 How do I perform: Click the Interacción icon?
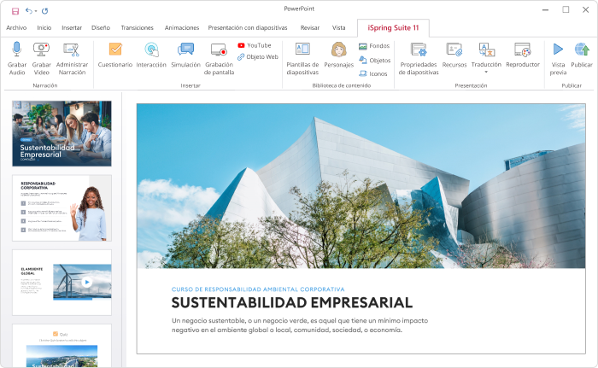pos(151,50)
